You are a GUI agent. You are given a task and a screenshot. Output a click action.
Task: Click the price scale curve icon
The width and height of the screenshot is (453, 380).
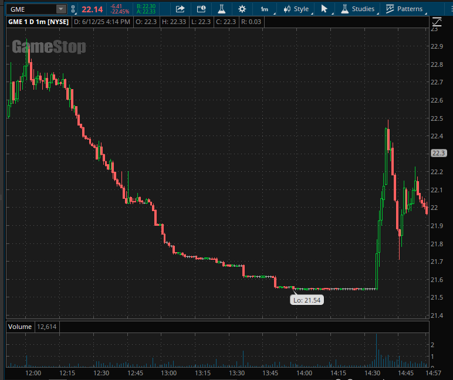(437, 22)
